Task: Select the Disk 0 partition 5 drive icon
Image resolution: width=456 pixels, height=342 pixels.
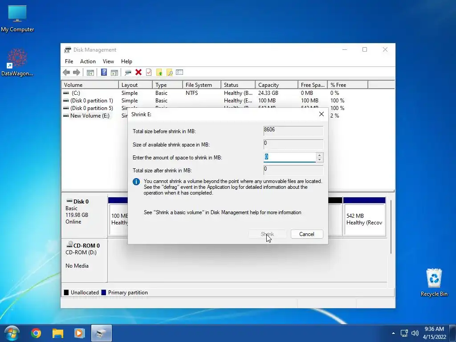Action: tap(66, 108)
